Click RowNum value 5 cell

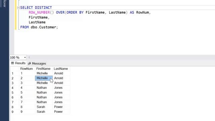point(27,92)
